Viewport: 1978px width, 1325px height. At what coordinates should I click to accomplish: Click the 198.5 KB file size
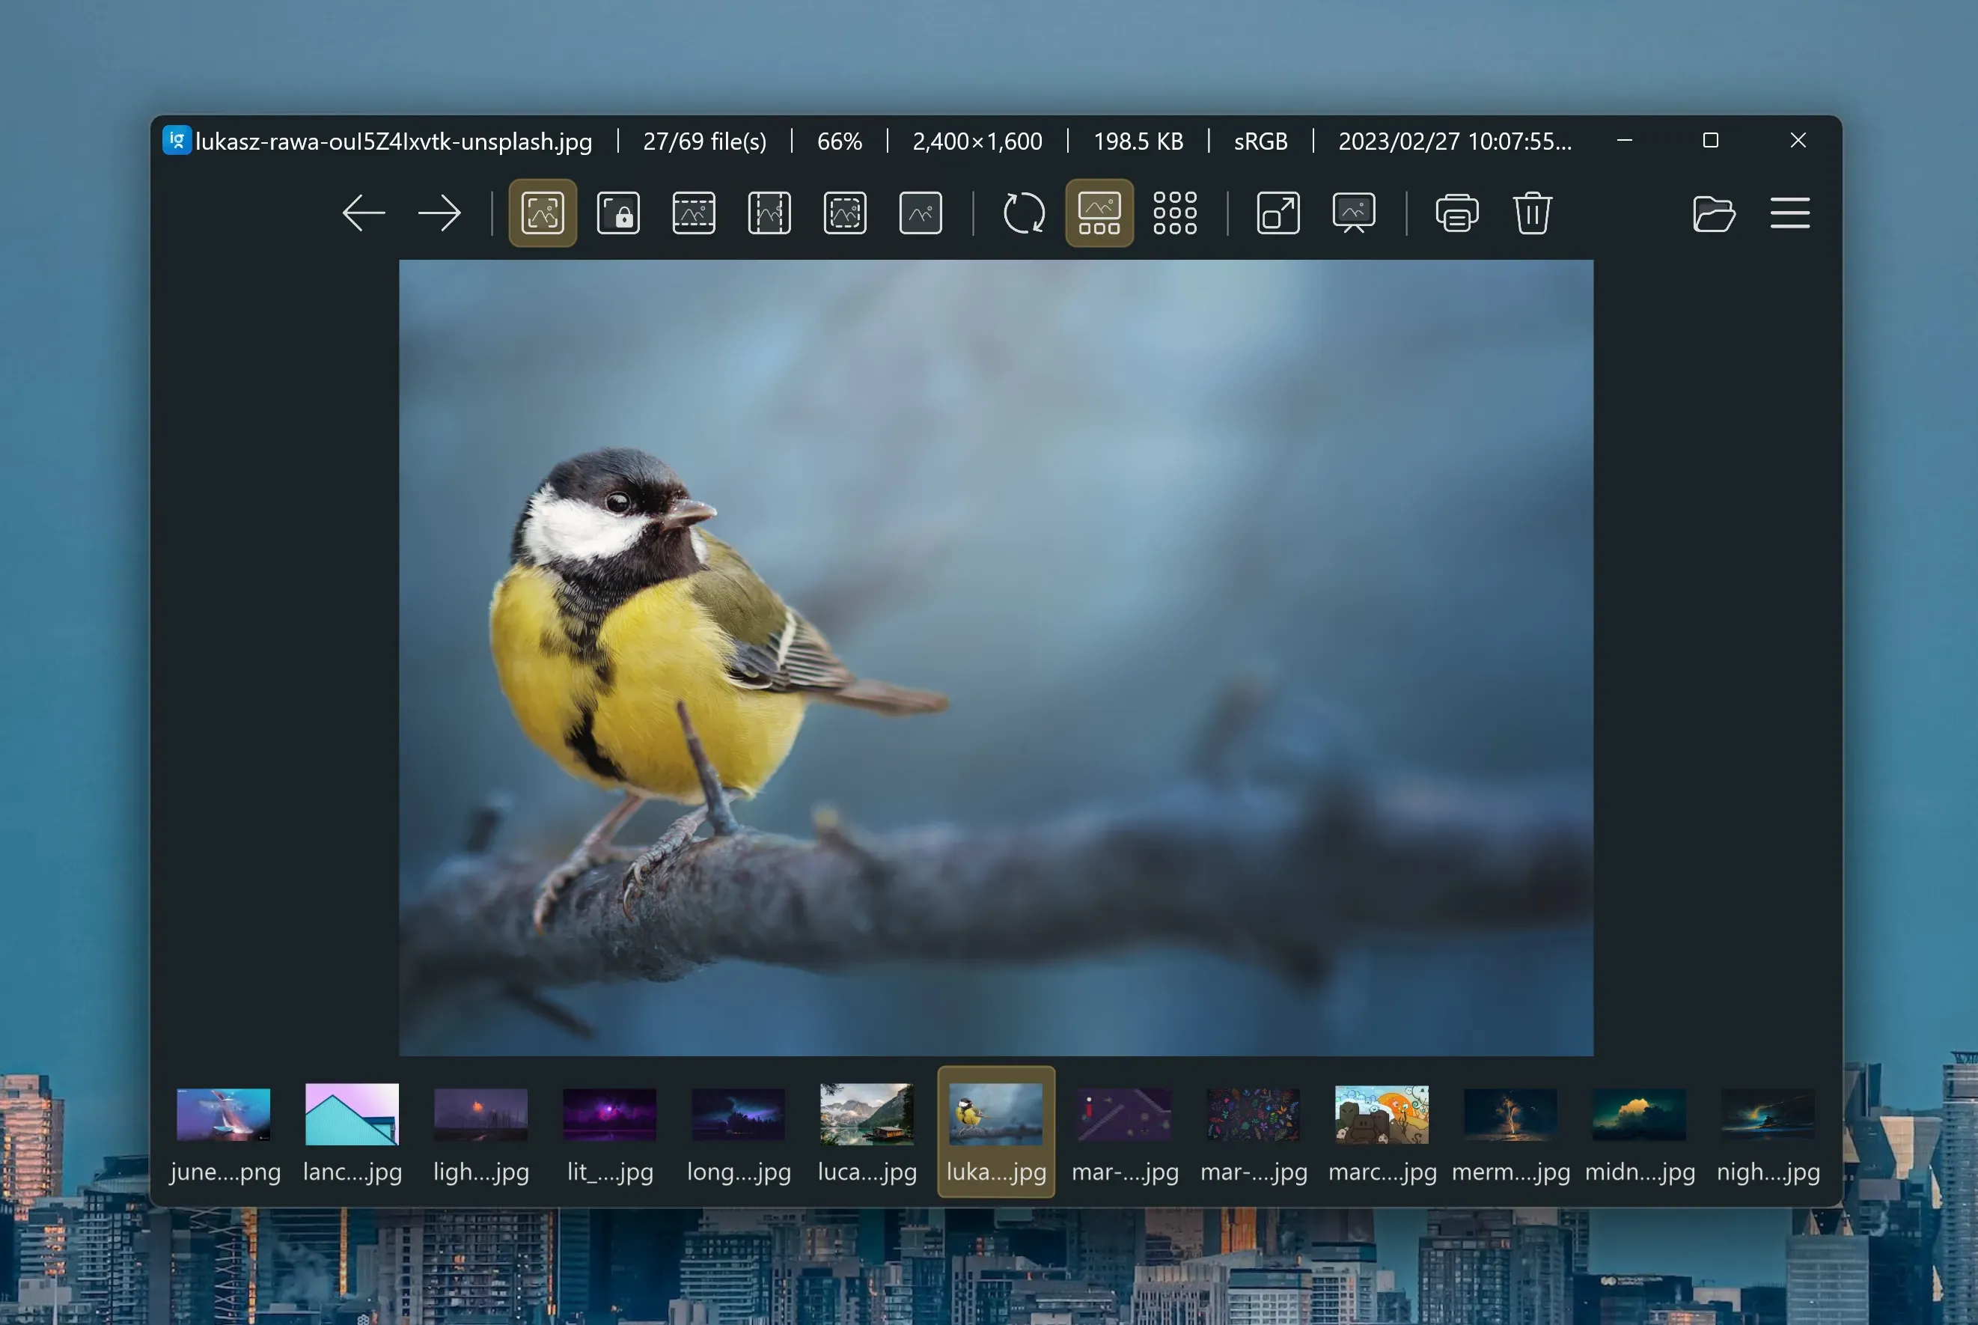(1138, 141)
